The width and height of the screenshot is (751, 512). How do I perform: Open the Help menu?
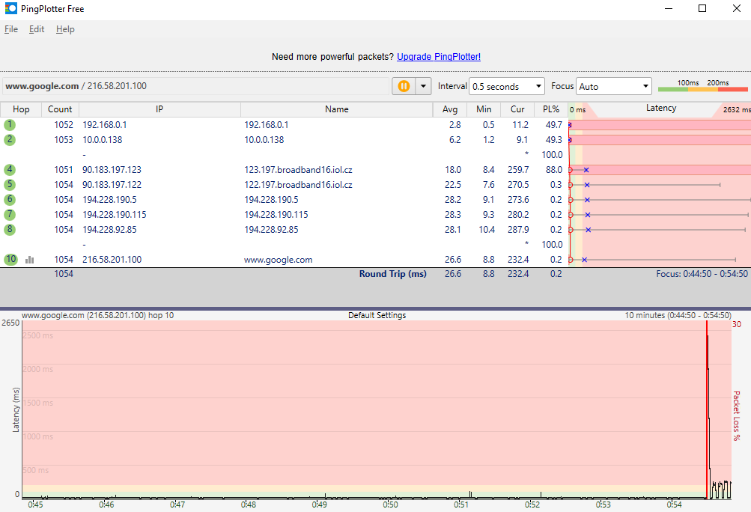point(65,29)
